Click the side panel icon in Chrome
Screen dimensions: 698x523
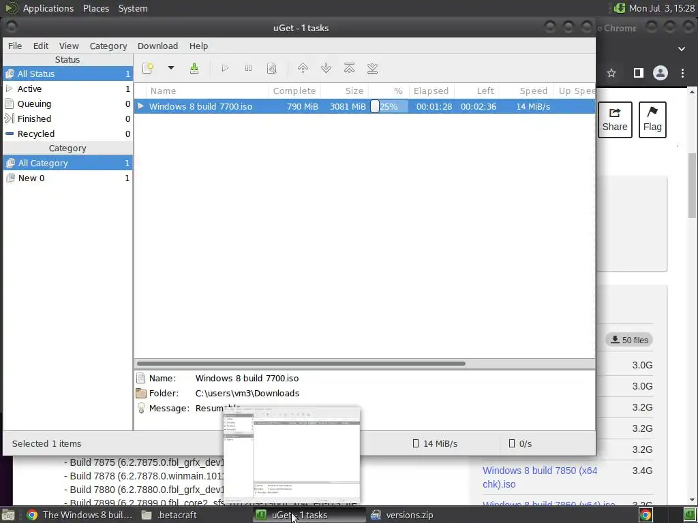[x=638, y=73]
